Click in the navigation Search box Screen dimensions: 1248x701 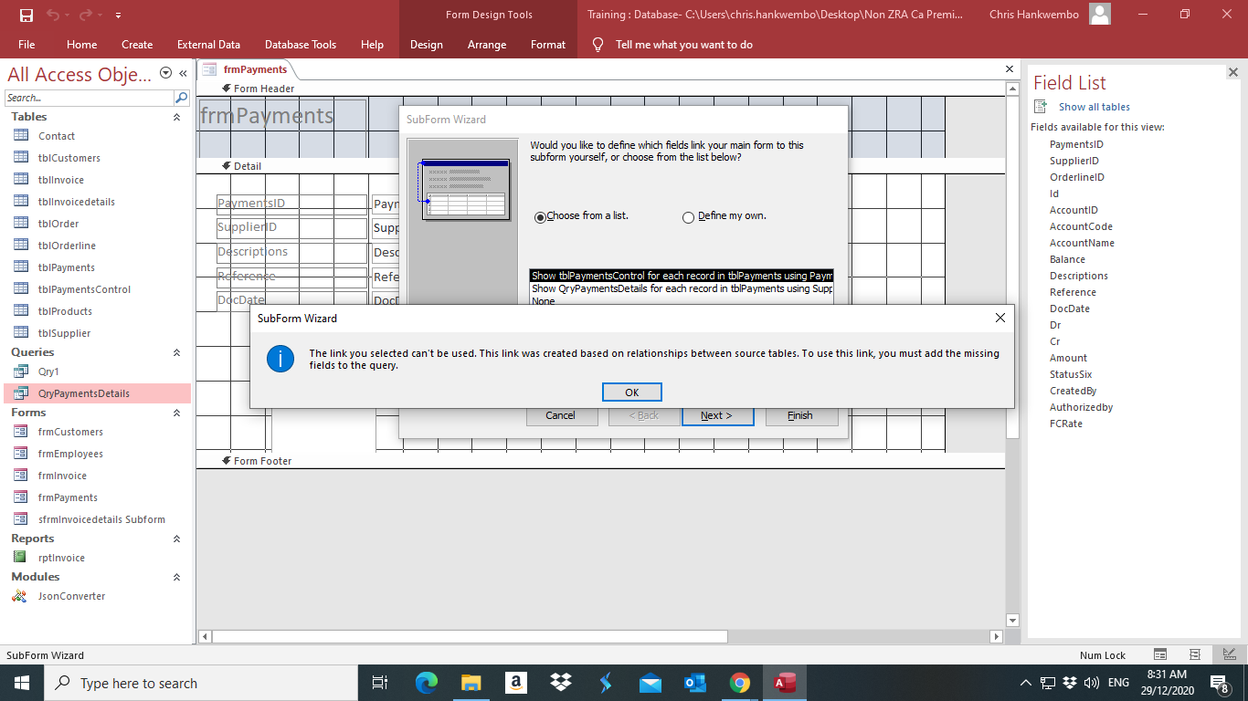click(x=89, y=98)
